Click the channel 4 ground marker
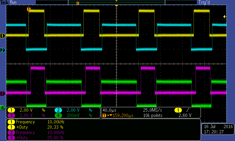The height and width of the screenshot is (141, 235). tap(3, 108)
